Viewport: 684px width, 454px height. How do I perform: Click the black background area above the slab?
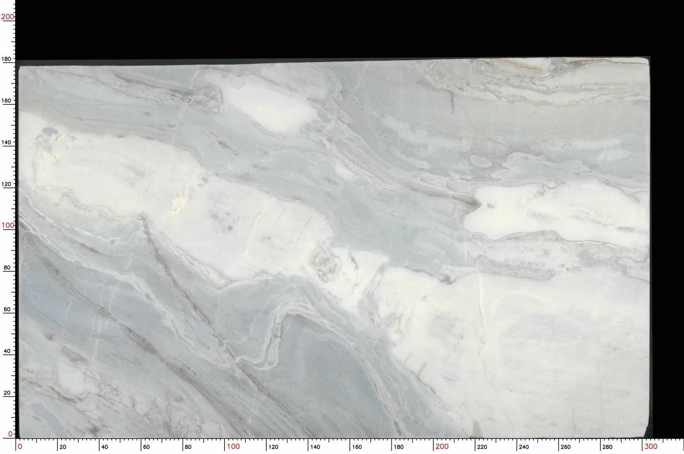(342, 27)
